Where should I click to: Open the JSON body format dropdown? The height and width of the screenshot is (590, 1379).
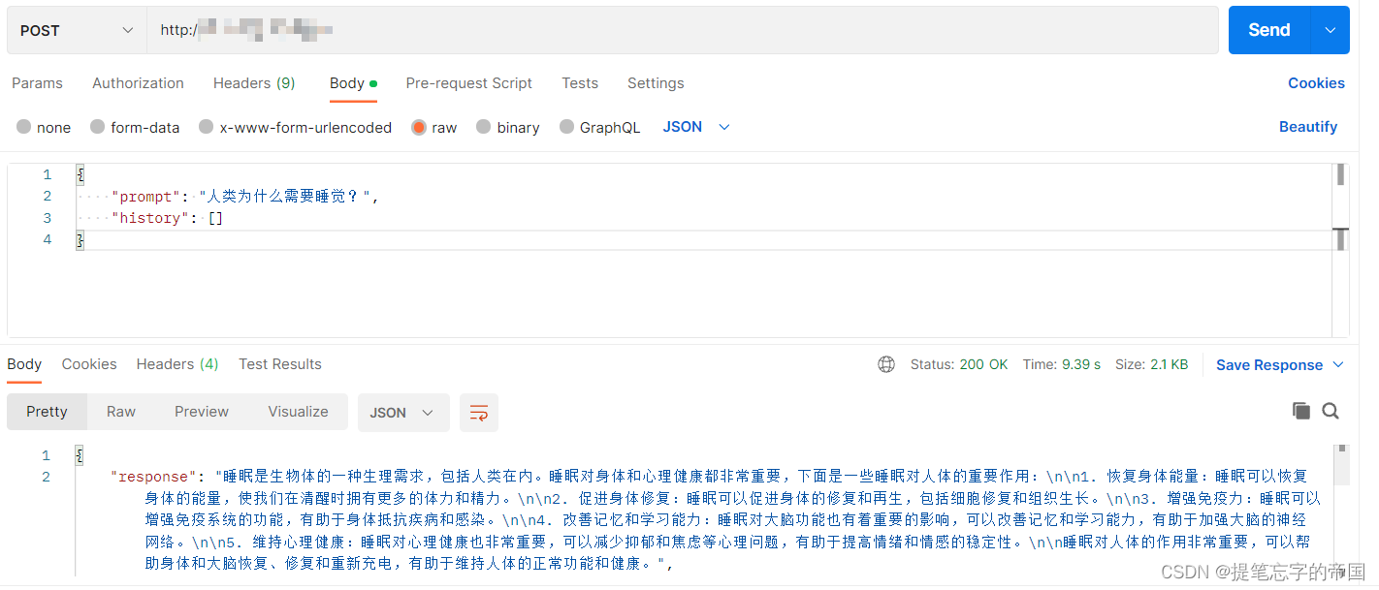(696, 127)
